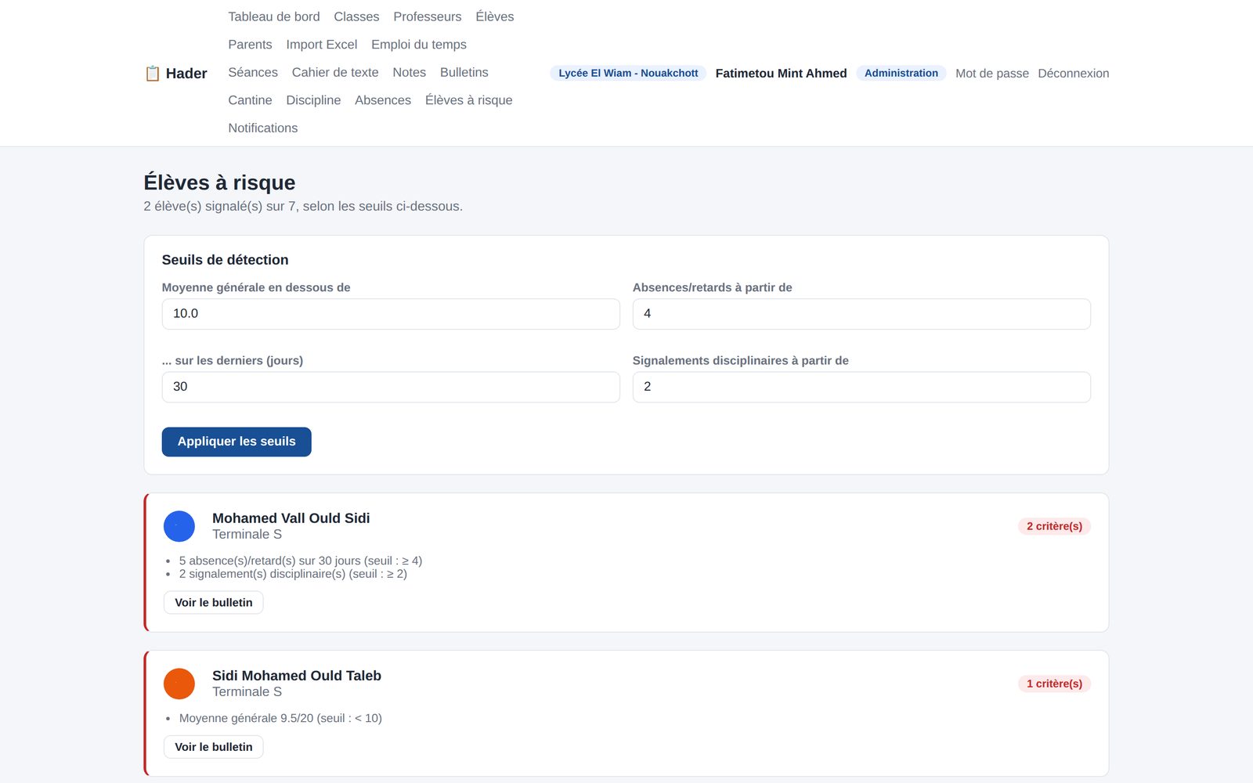Viewport: 1253px width, 783px height.
Task: Go to Bulletins
Action: (x=464, y=72)
